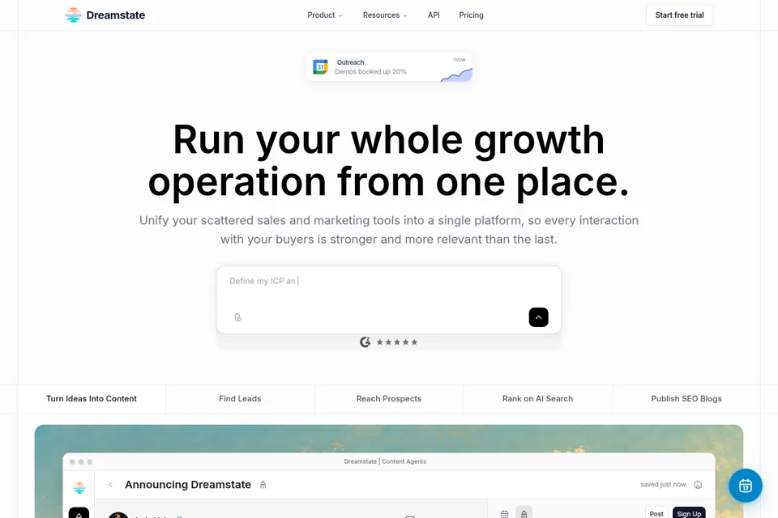
Task: Click the G2 five-star rating
Action: coord(397,342)
